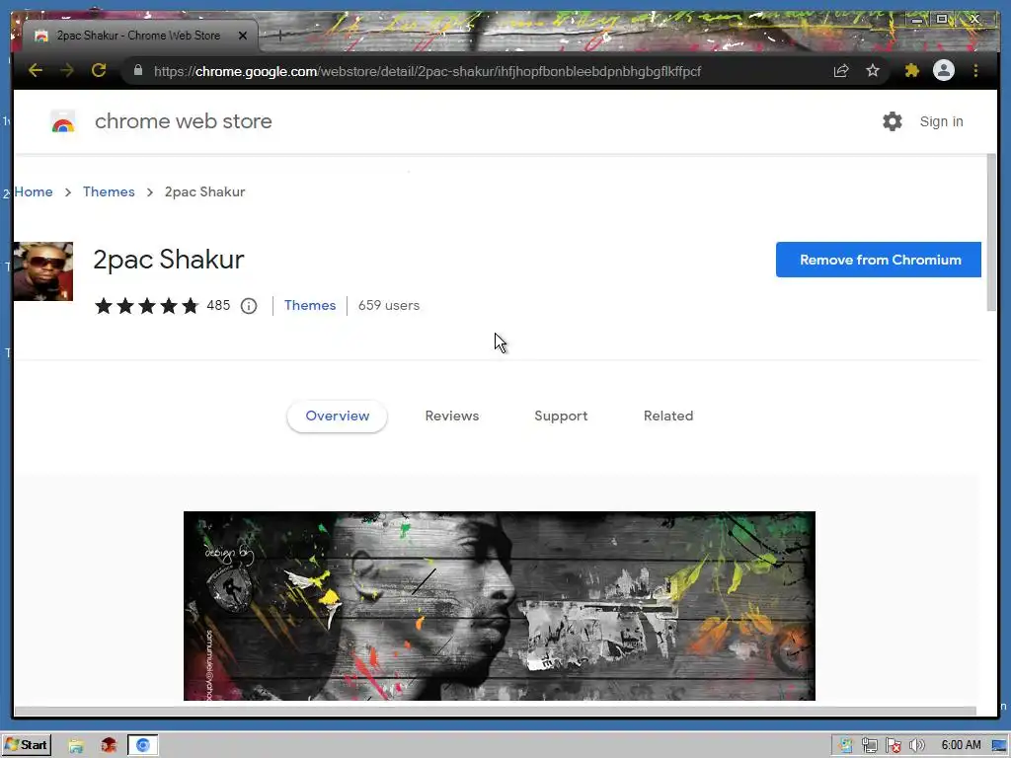Click the network tray icon
The image size is (1011, 758).
(869, 746)
